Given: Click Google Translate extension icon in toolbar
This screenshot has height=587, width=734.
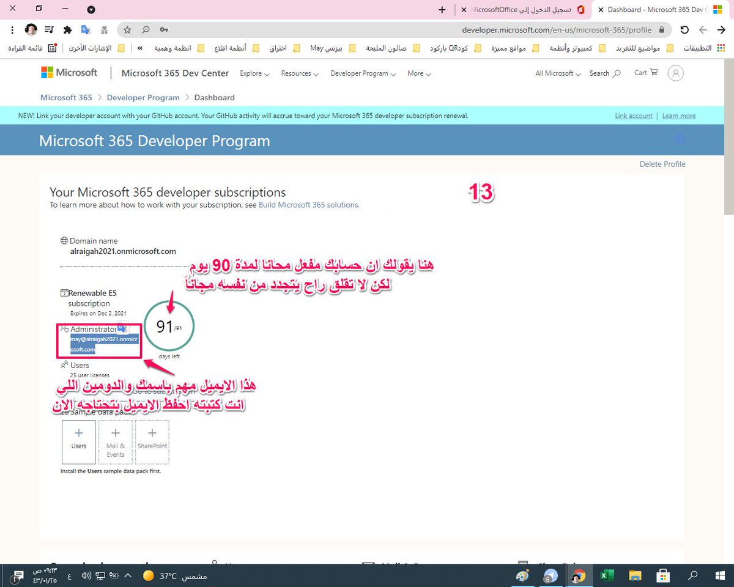Looking at the screenshot, I should (x=86, y=29).
